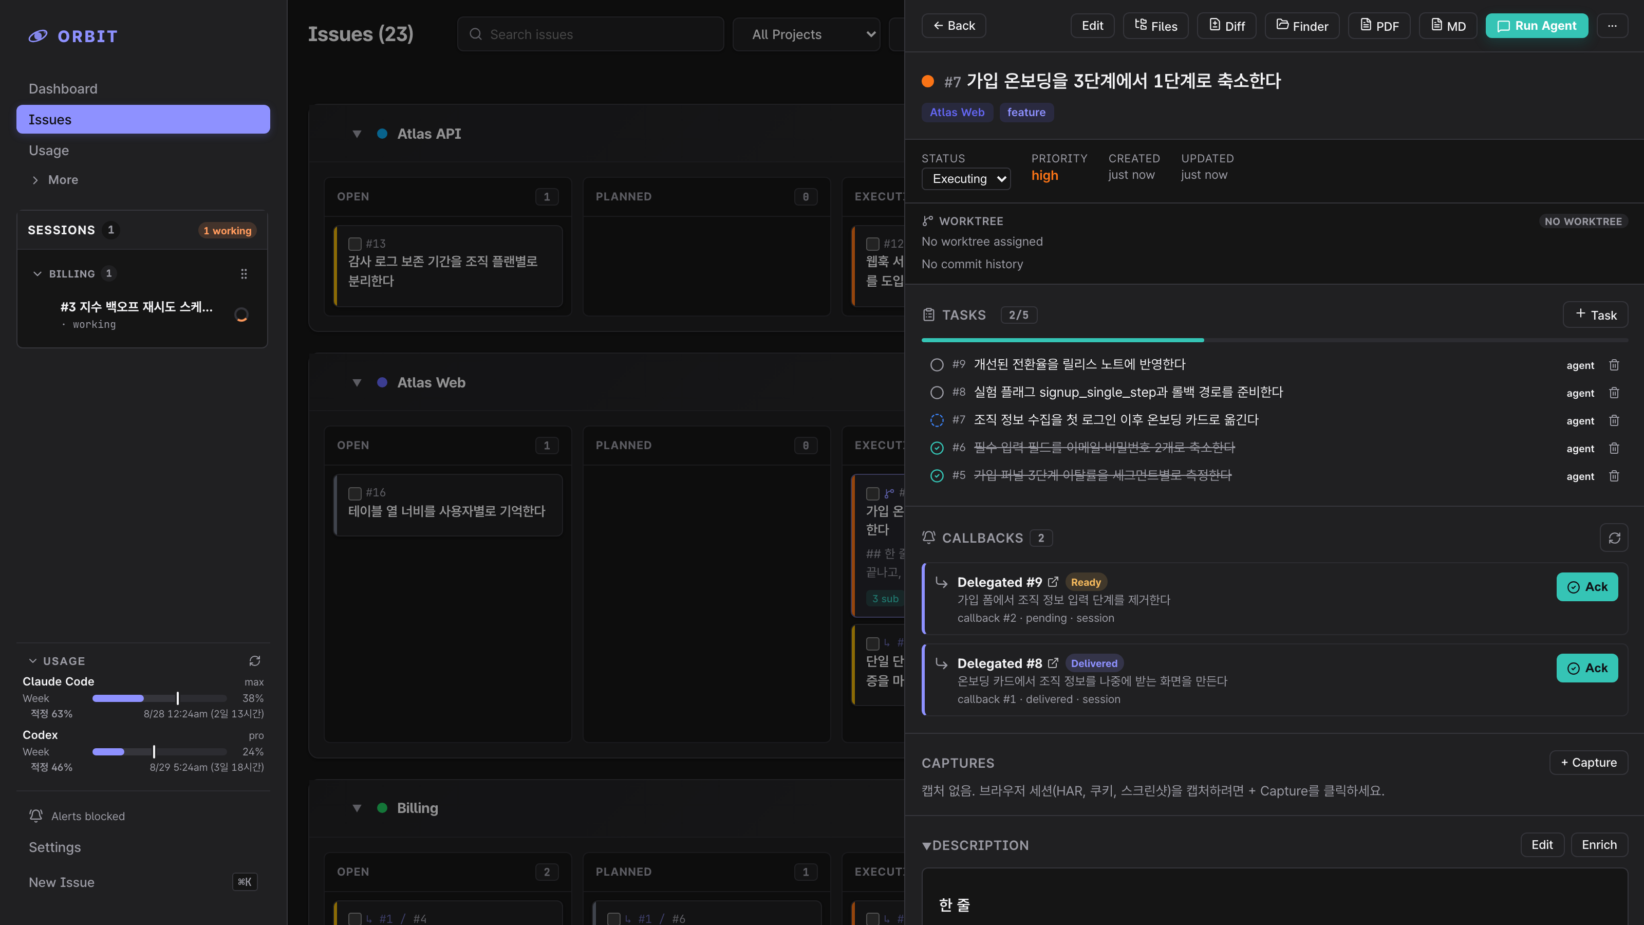1644x925 pixels.
Task: Click the Back button
Action: click(954, 26)
